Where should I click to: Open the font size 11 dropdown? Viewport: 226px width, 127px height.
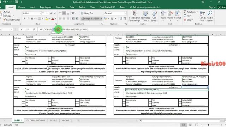pyautogui.click(x=48, y=13)
